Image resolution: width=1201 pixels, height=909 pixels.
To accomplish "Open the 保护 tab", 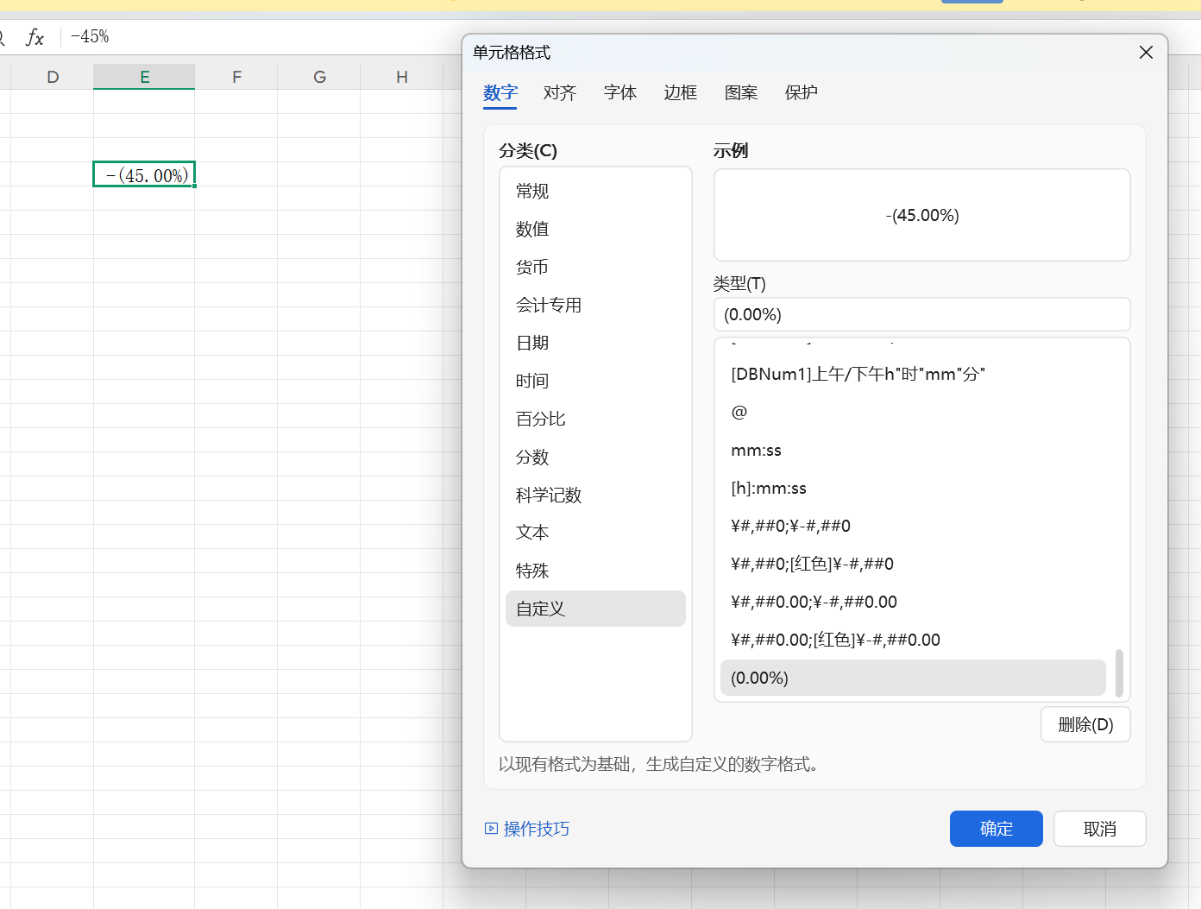I will [802, 93].
